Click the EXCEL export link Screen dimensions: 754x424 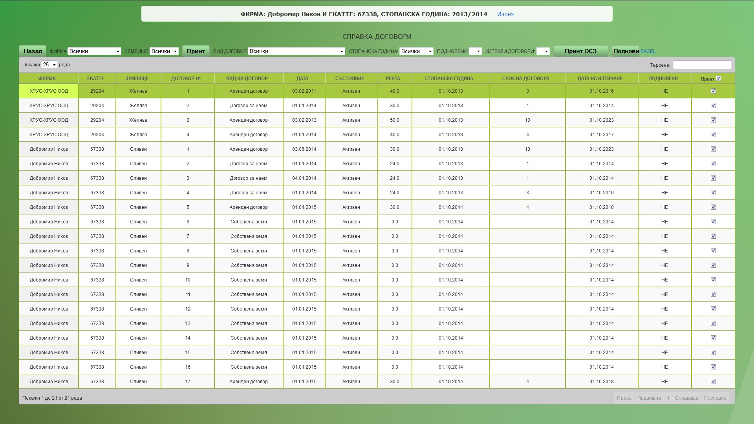coord(648,51)
